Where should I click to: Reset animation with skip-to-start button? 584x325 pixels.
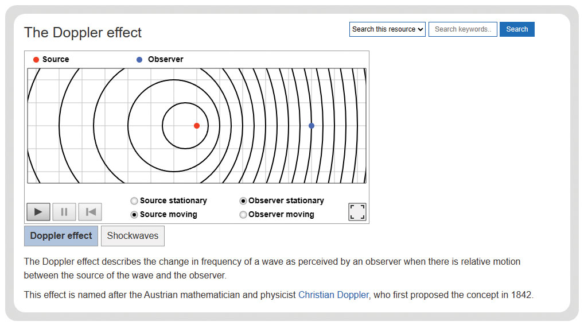pyautogui.click(x=90, y=212)
